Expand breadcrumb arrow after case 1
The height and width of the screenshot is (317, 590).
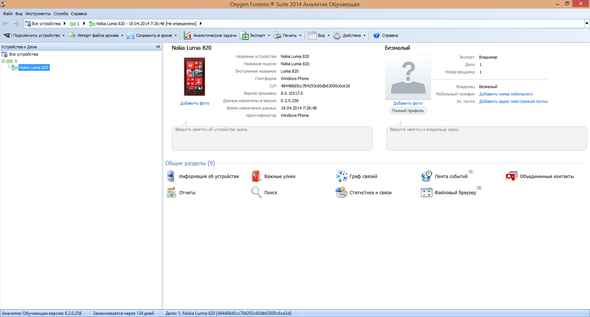click(84, 24)
